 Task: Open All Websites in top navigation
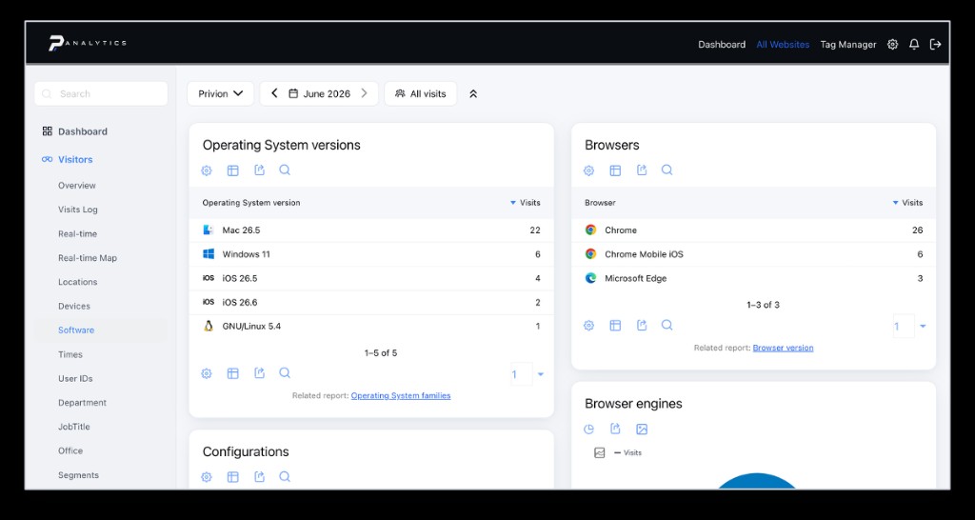pyautogui.click(x=783, y=44)
